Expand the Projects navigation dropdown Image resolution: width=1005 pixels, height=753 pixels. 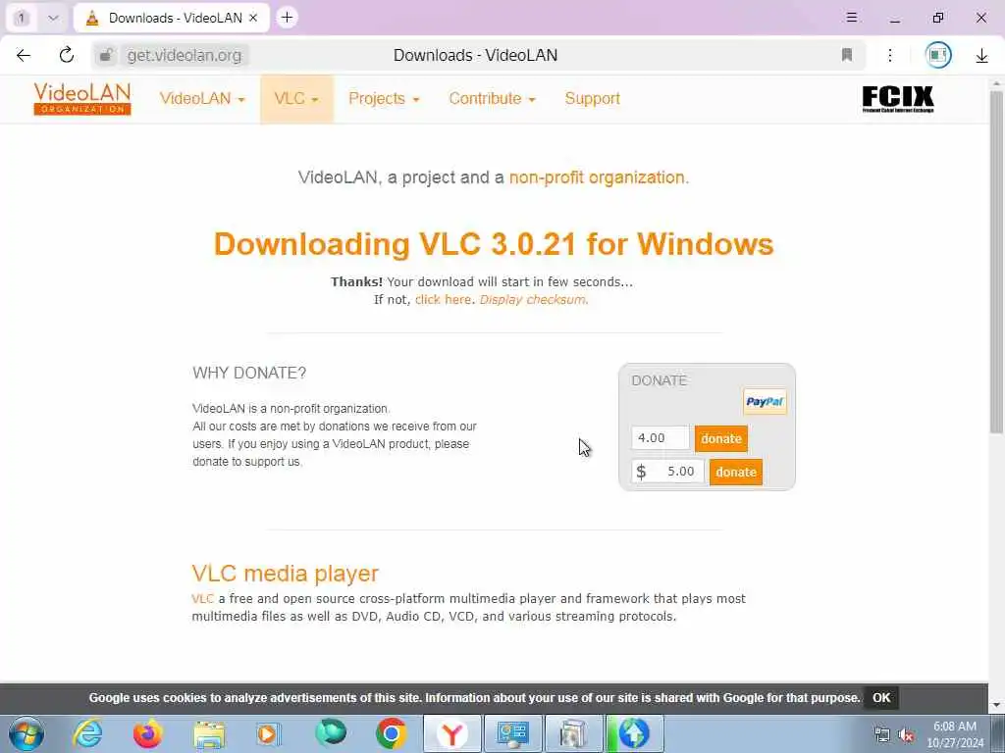[x=384, y=99]
